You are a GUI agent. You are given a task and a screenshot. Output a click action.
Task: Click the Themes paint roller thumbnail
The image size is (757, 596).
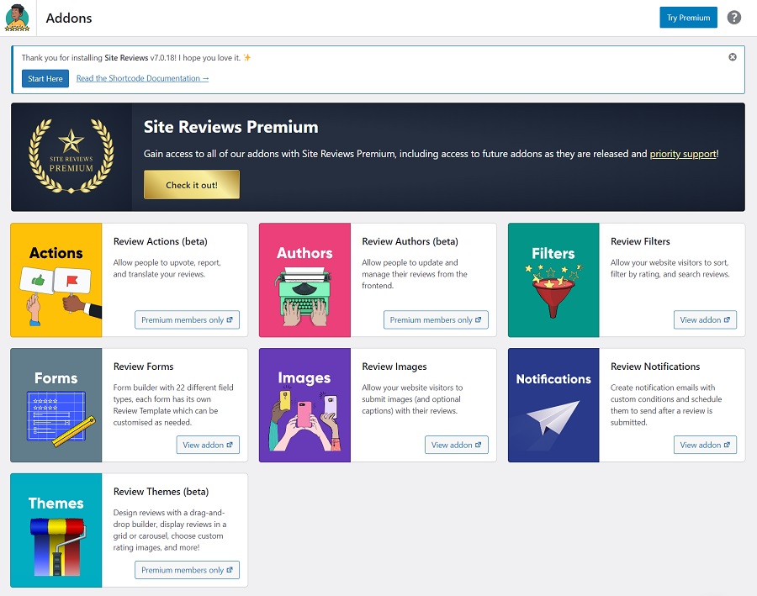click(x=56, y=530)
